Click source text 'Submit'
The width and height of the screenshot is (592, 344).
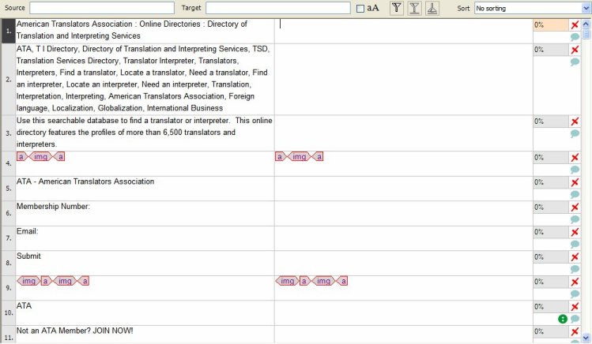tap(28, 256)
